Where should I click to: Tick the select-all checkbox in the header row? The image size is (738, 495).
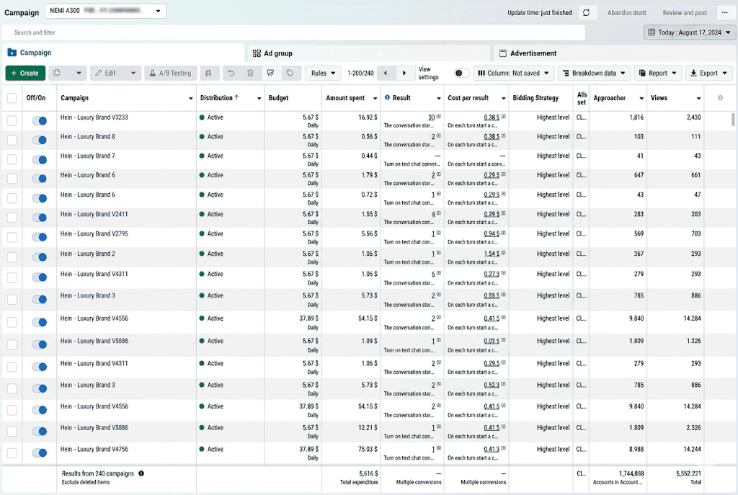click(x=12, y=98)
